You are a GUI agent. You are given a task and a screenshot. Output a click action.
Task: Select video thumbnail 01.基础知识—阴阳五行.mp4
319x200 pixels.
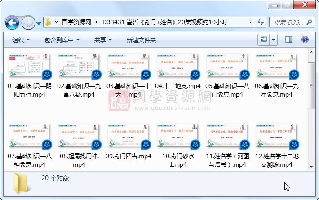click(x=29, y=66)
